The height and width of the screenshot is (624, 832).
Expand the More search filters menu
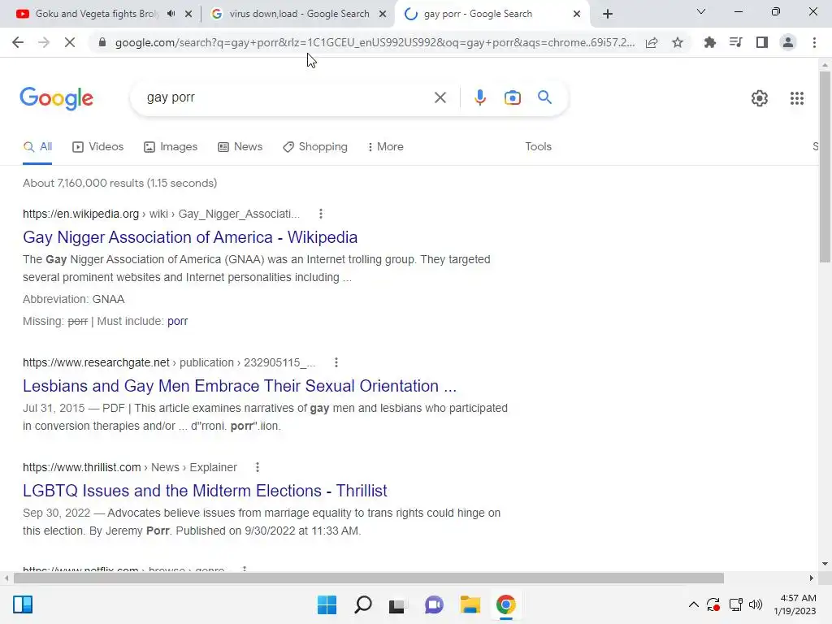385,146
